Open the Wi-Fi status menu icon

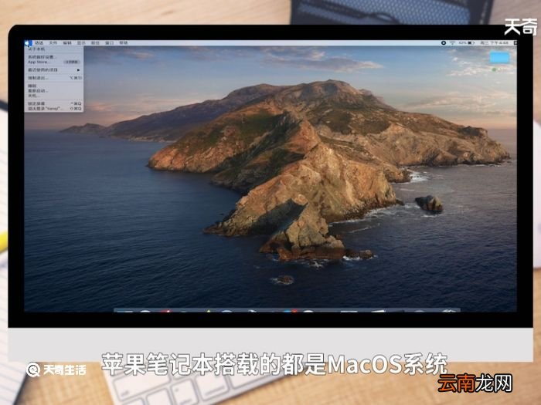coord(452,43)
